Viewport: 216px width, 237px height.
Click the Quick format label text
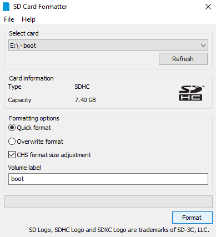pyautogui.click(x=34, y=128)
